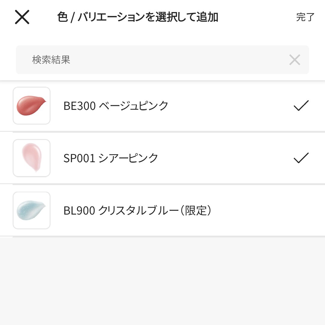Check the unselected BL900 クリスタルブルー row end
Viewport: 325px width, 325px height.
(301, 210)
